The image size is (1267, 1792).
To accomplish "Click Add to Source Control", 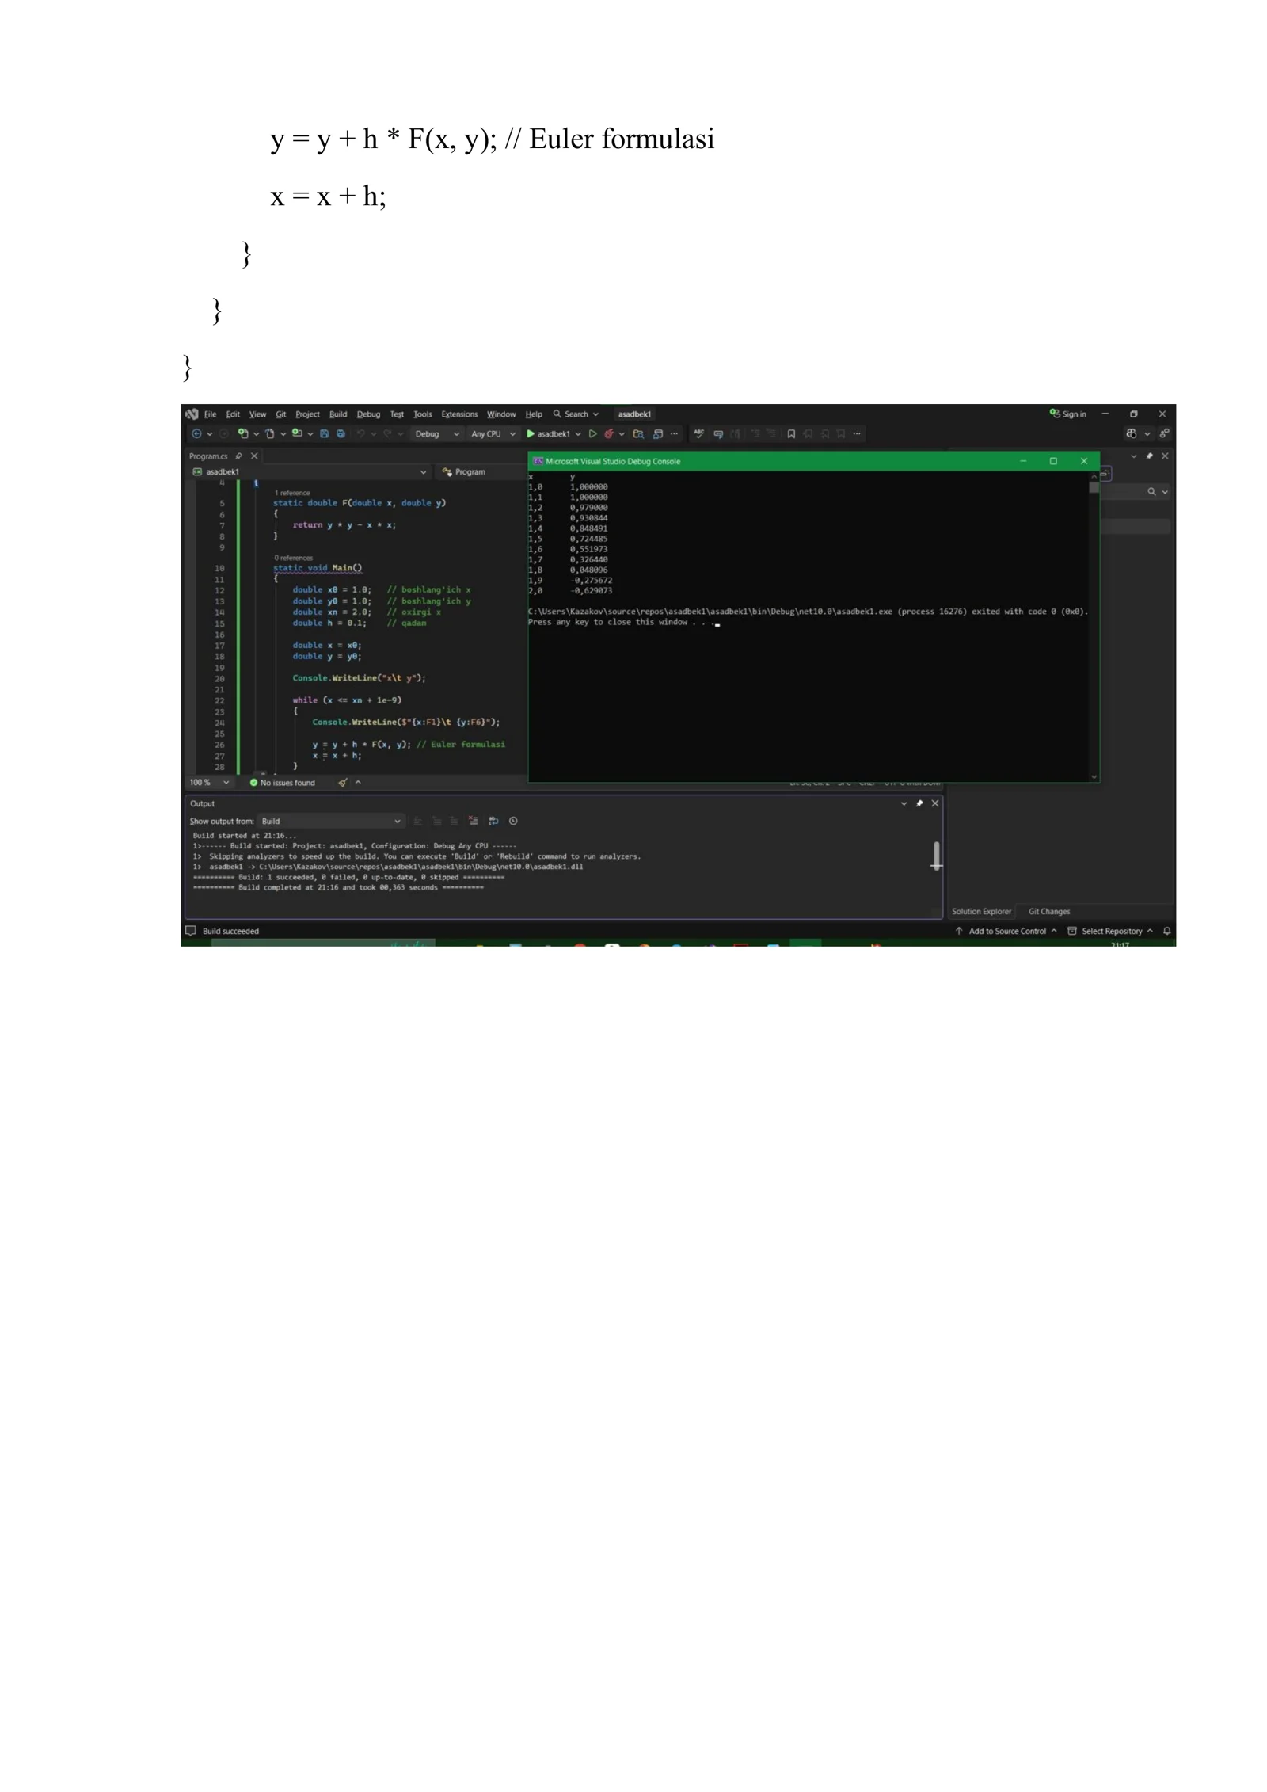I will point(1006,932).
